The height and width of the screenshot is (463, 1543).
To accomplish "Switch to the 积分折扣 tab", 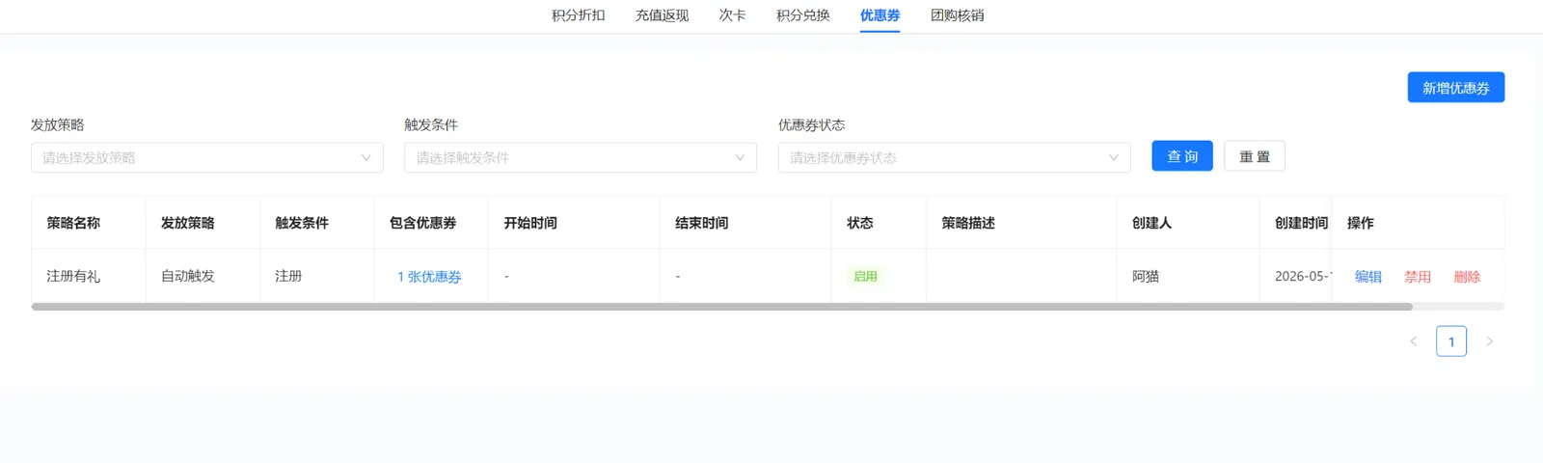I will pyautogui.click(x=578, y=15).
